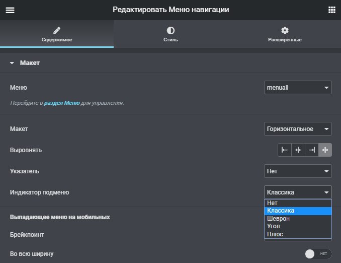Choose Шеврон from the indicator list
Image resolution: width=341 pixels, height=263 pixels.
[x=298, y=219]
